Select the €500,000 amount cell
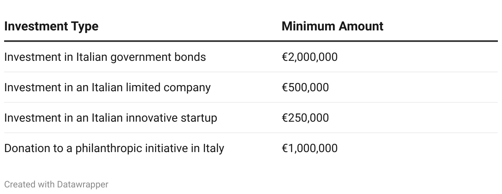502x194 pixels. coord(305,87)
